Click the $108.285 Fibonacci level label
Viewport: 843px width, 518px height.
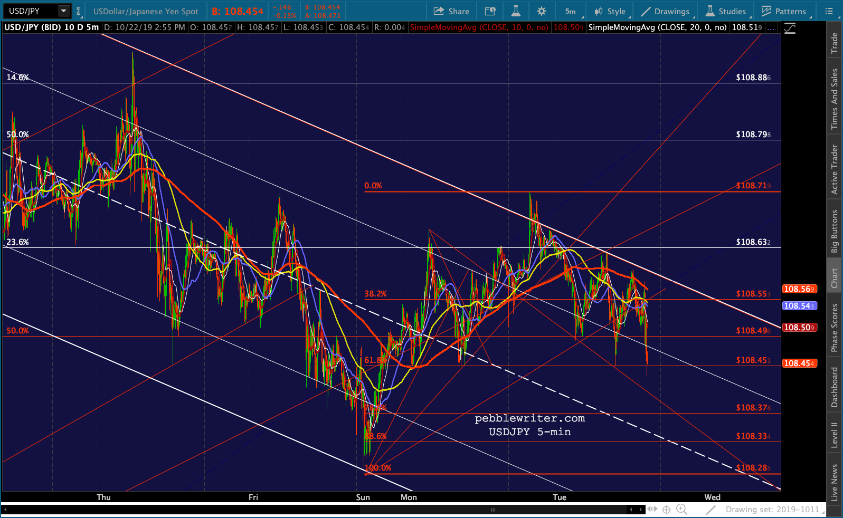753,468
